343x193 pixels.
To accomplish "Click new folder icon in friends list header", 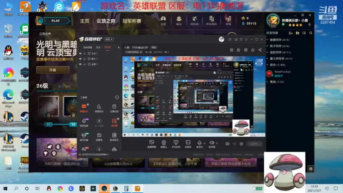I will click(298, 33).
